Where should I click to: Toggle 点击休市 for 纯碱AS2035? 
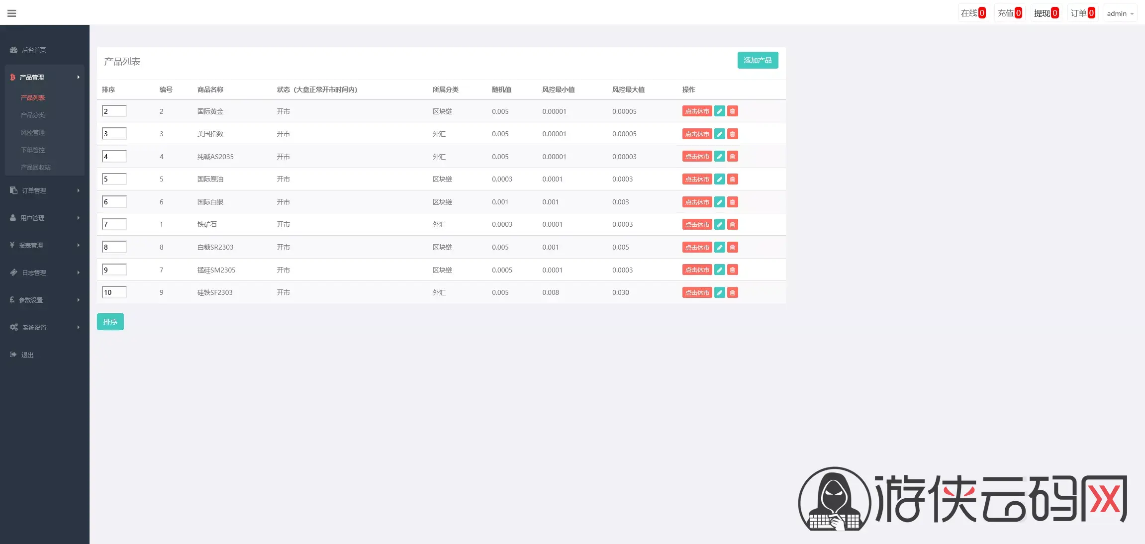click(x=697, y=157)
